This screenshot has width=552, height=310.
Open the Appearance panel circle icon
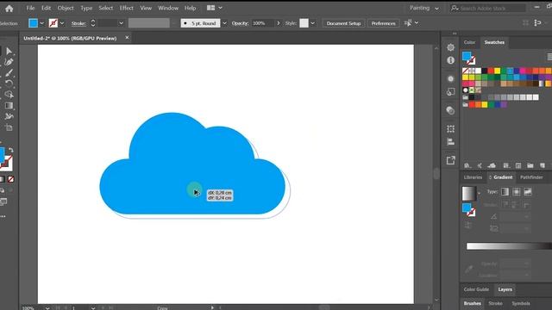coord(450,78)
